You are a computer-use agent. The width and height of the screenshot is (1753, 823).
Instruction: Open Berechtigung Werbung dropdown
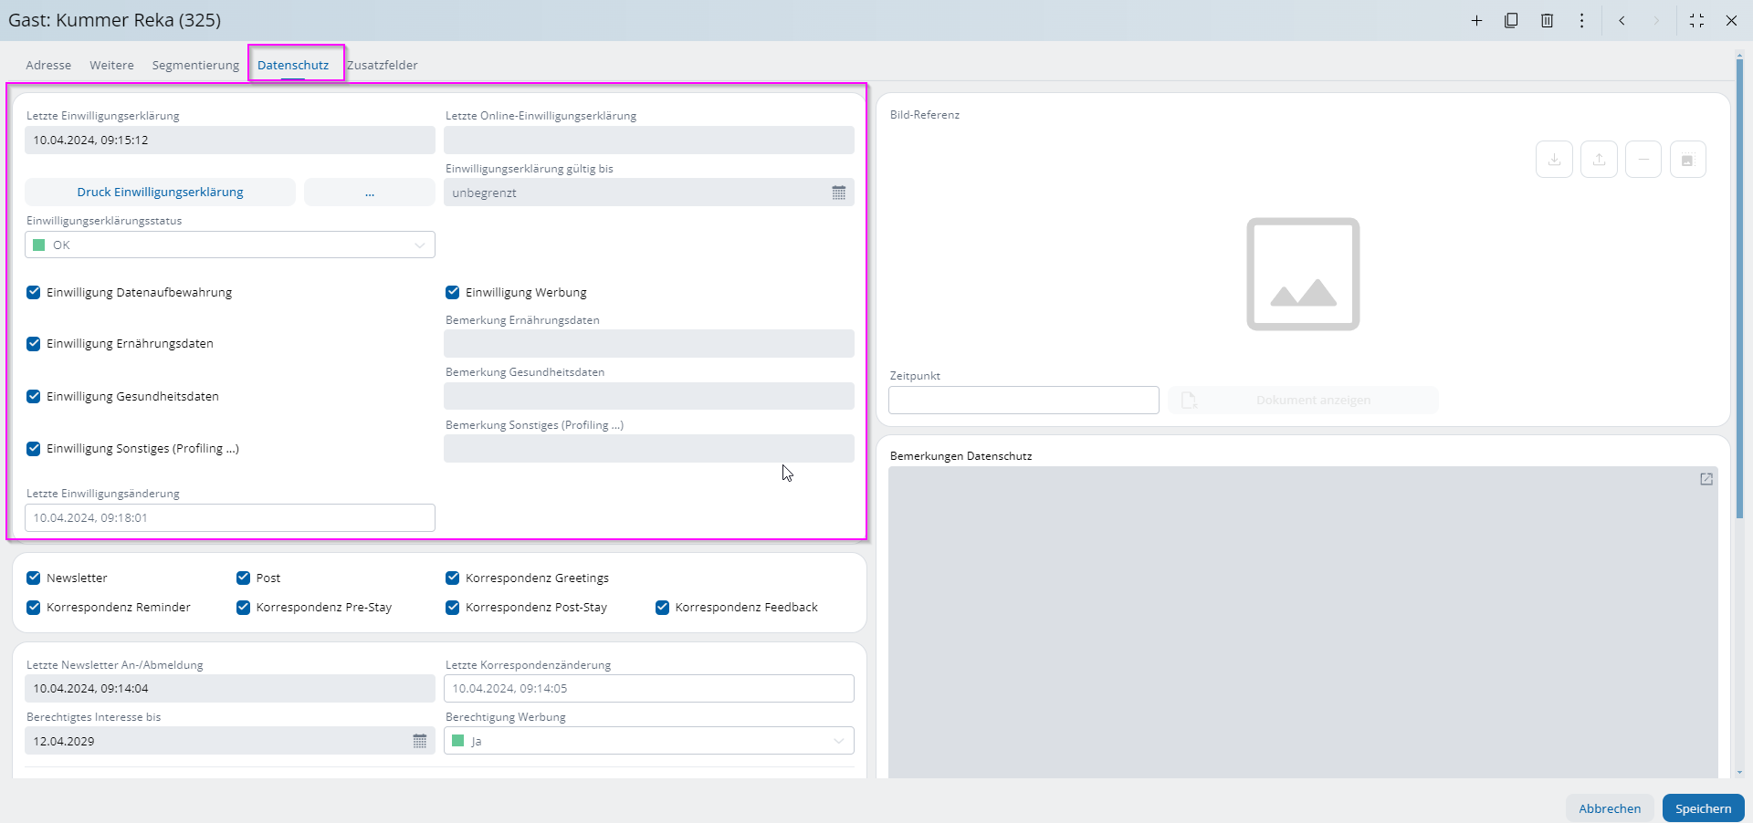point(649,741)
